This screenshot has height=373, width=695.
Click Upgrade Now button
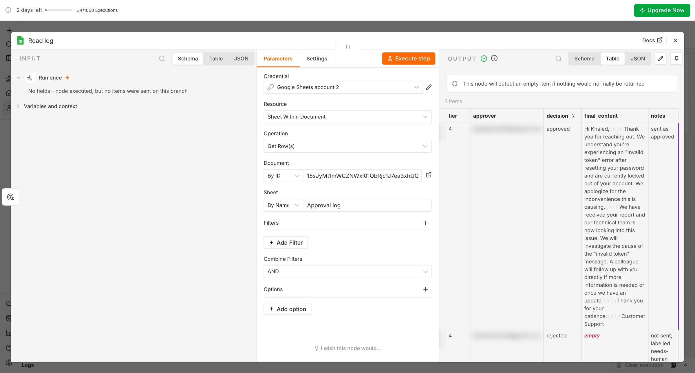(x=662, y=10)
